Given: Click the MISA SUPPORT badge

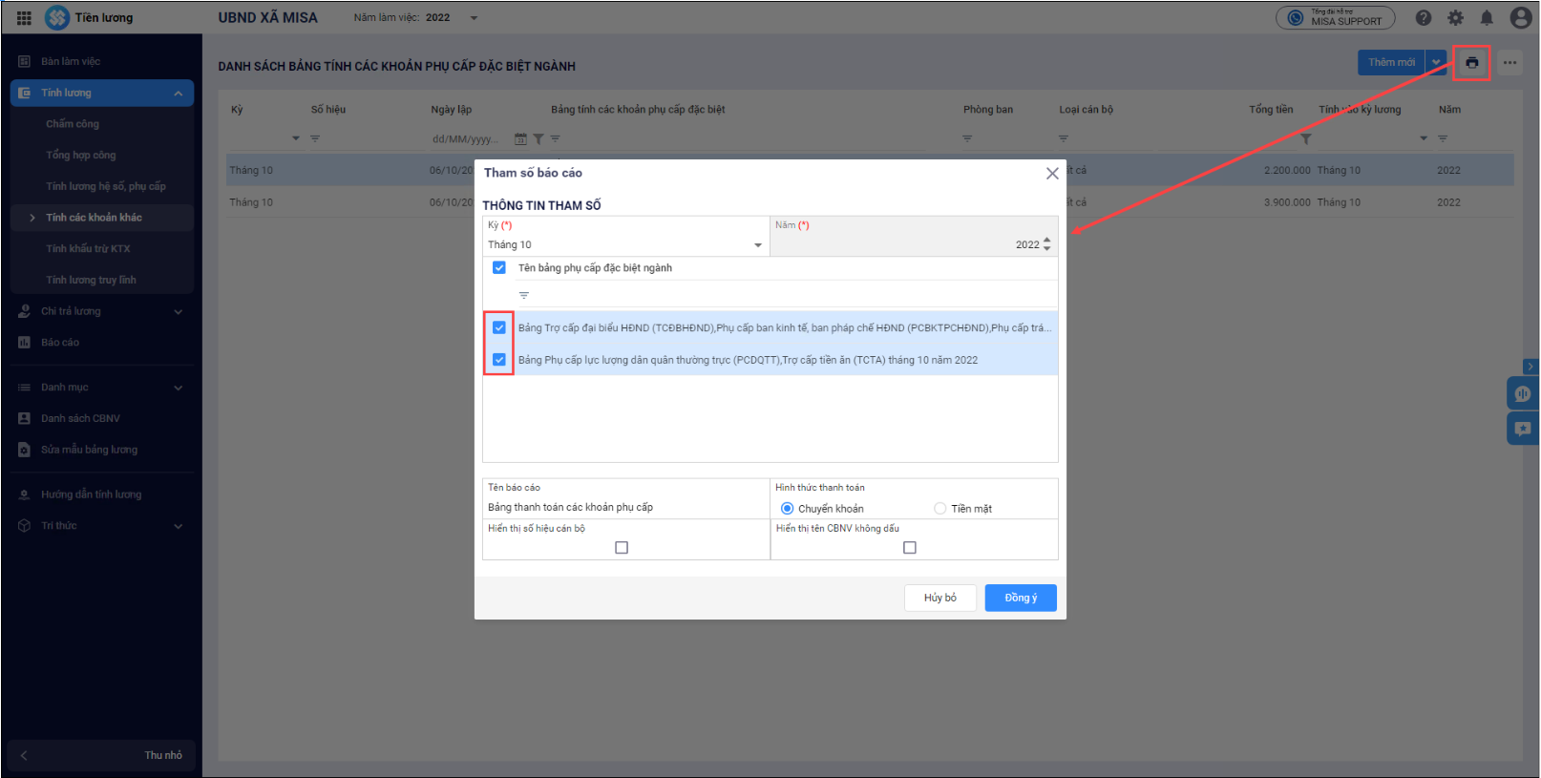Looking at the screenshot, I should (1335, 17).
